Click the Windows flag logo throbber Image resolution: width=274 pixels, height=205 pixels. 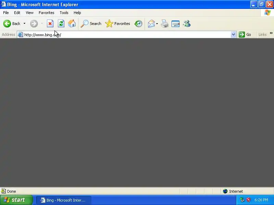point(267,13)
